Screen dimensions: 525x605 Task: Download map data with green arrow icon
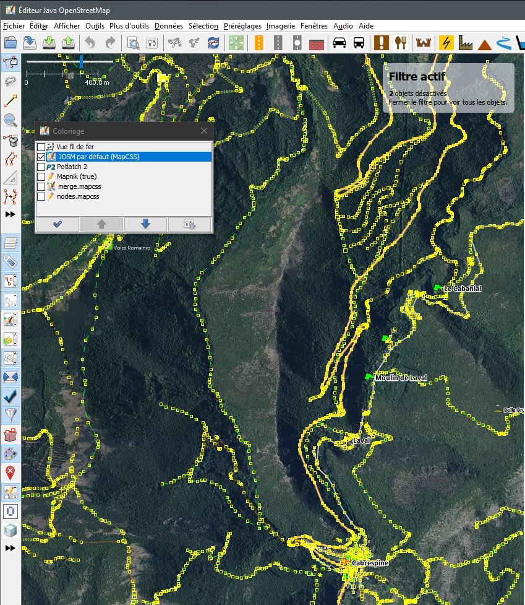point(49,43)
